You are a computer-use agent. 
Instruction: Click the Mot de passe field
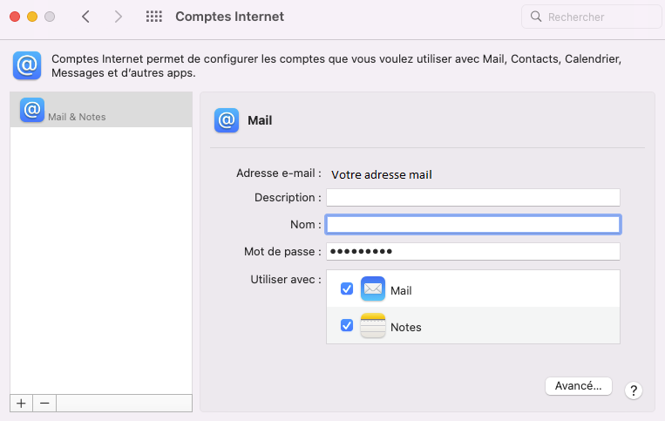click(x=473, y=251)
